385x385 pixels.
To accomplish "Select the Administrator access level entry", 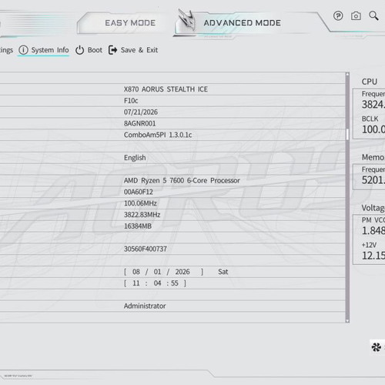I will [x=145, y=306].
